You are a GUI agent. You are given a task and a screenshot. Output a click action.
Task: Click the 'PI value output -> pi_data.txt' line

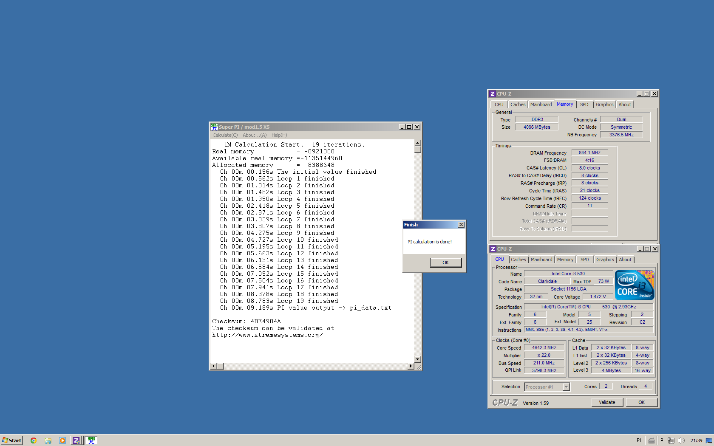tap(306, 308)
